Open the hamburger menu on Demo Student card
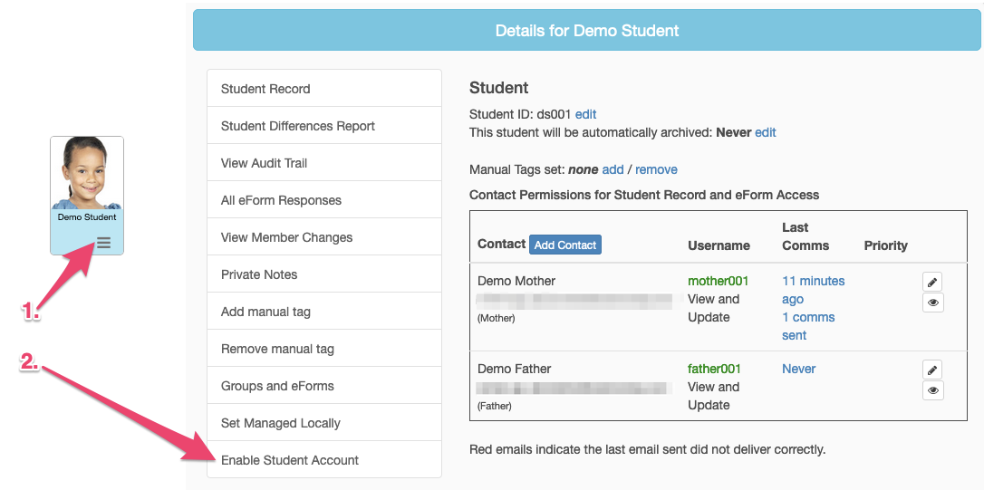This screenshot has width=984, height=490. pyautogui.click(x=103, y=242)
